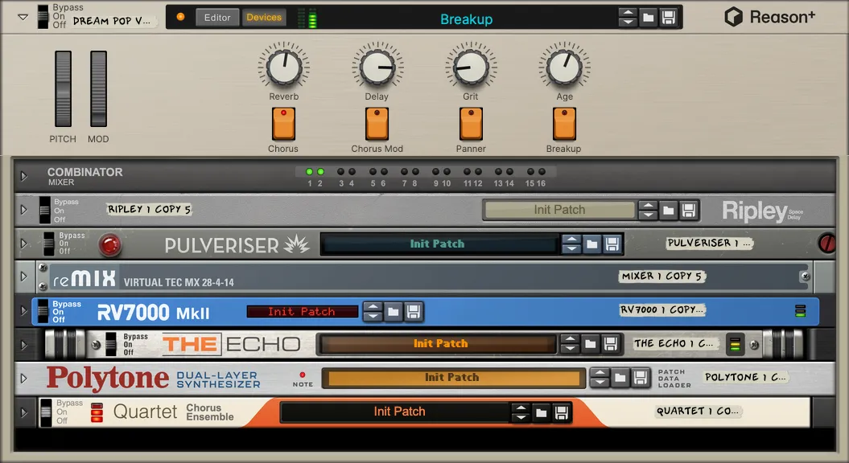
Task: Save the Breakup Combinator patch
Action: coord(669,18)
